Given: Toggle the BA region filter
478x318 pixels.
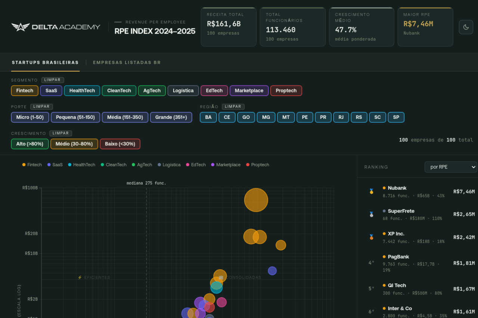Looking at the screenshot, I should pyautogui.click(x=208, y=117).
